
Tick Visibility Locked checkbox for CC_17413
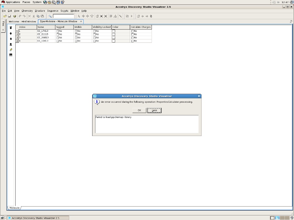(94, 31)
